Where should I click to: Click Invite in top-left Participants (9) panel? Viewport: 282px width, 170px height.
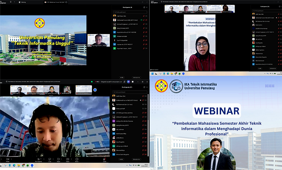click(x=122, y=77)
